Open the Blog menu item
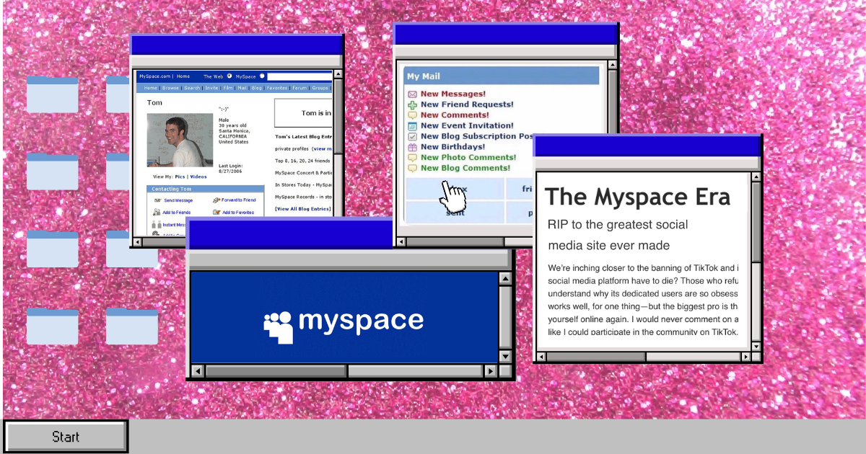 click(x=256, y=88)
